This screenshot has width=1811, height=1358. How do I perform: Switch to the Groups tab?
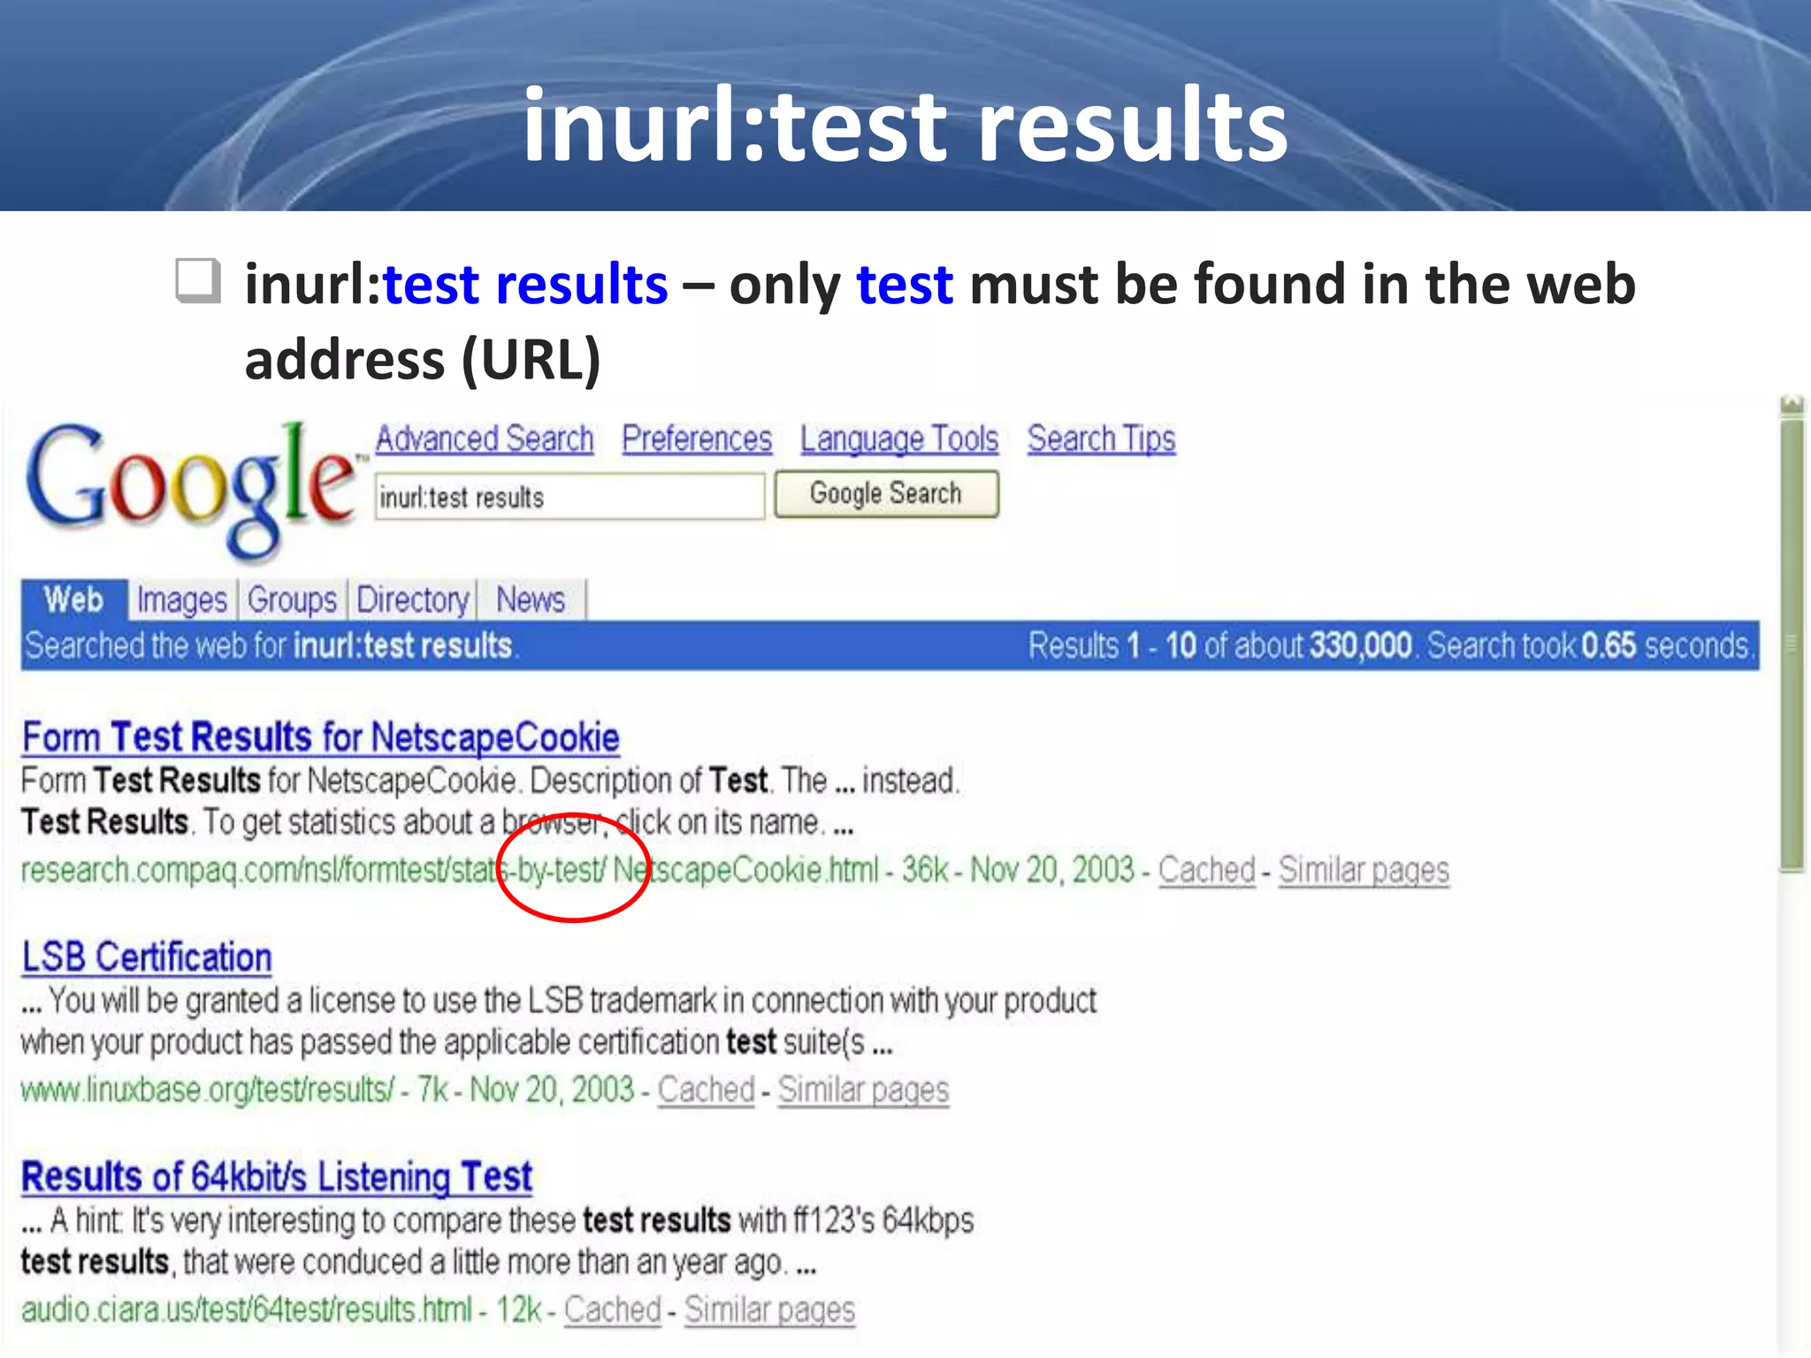pyautogui.click(x=292, y=600)
